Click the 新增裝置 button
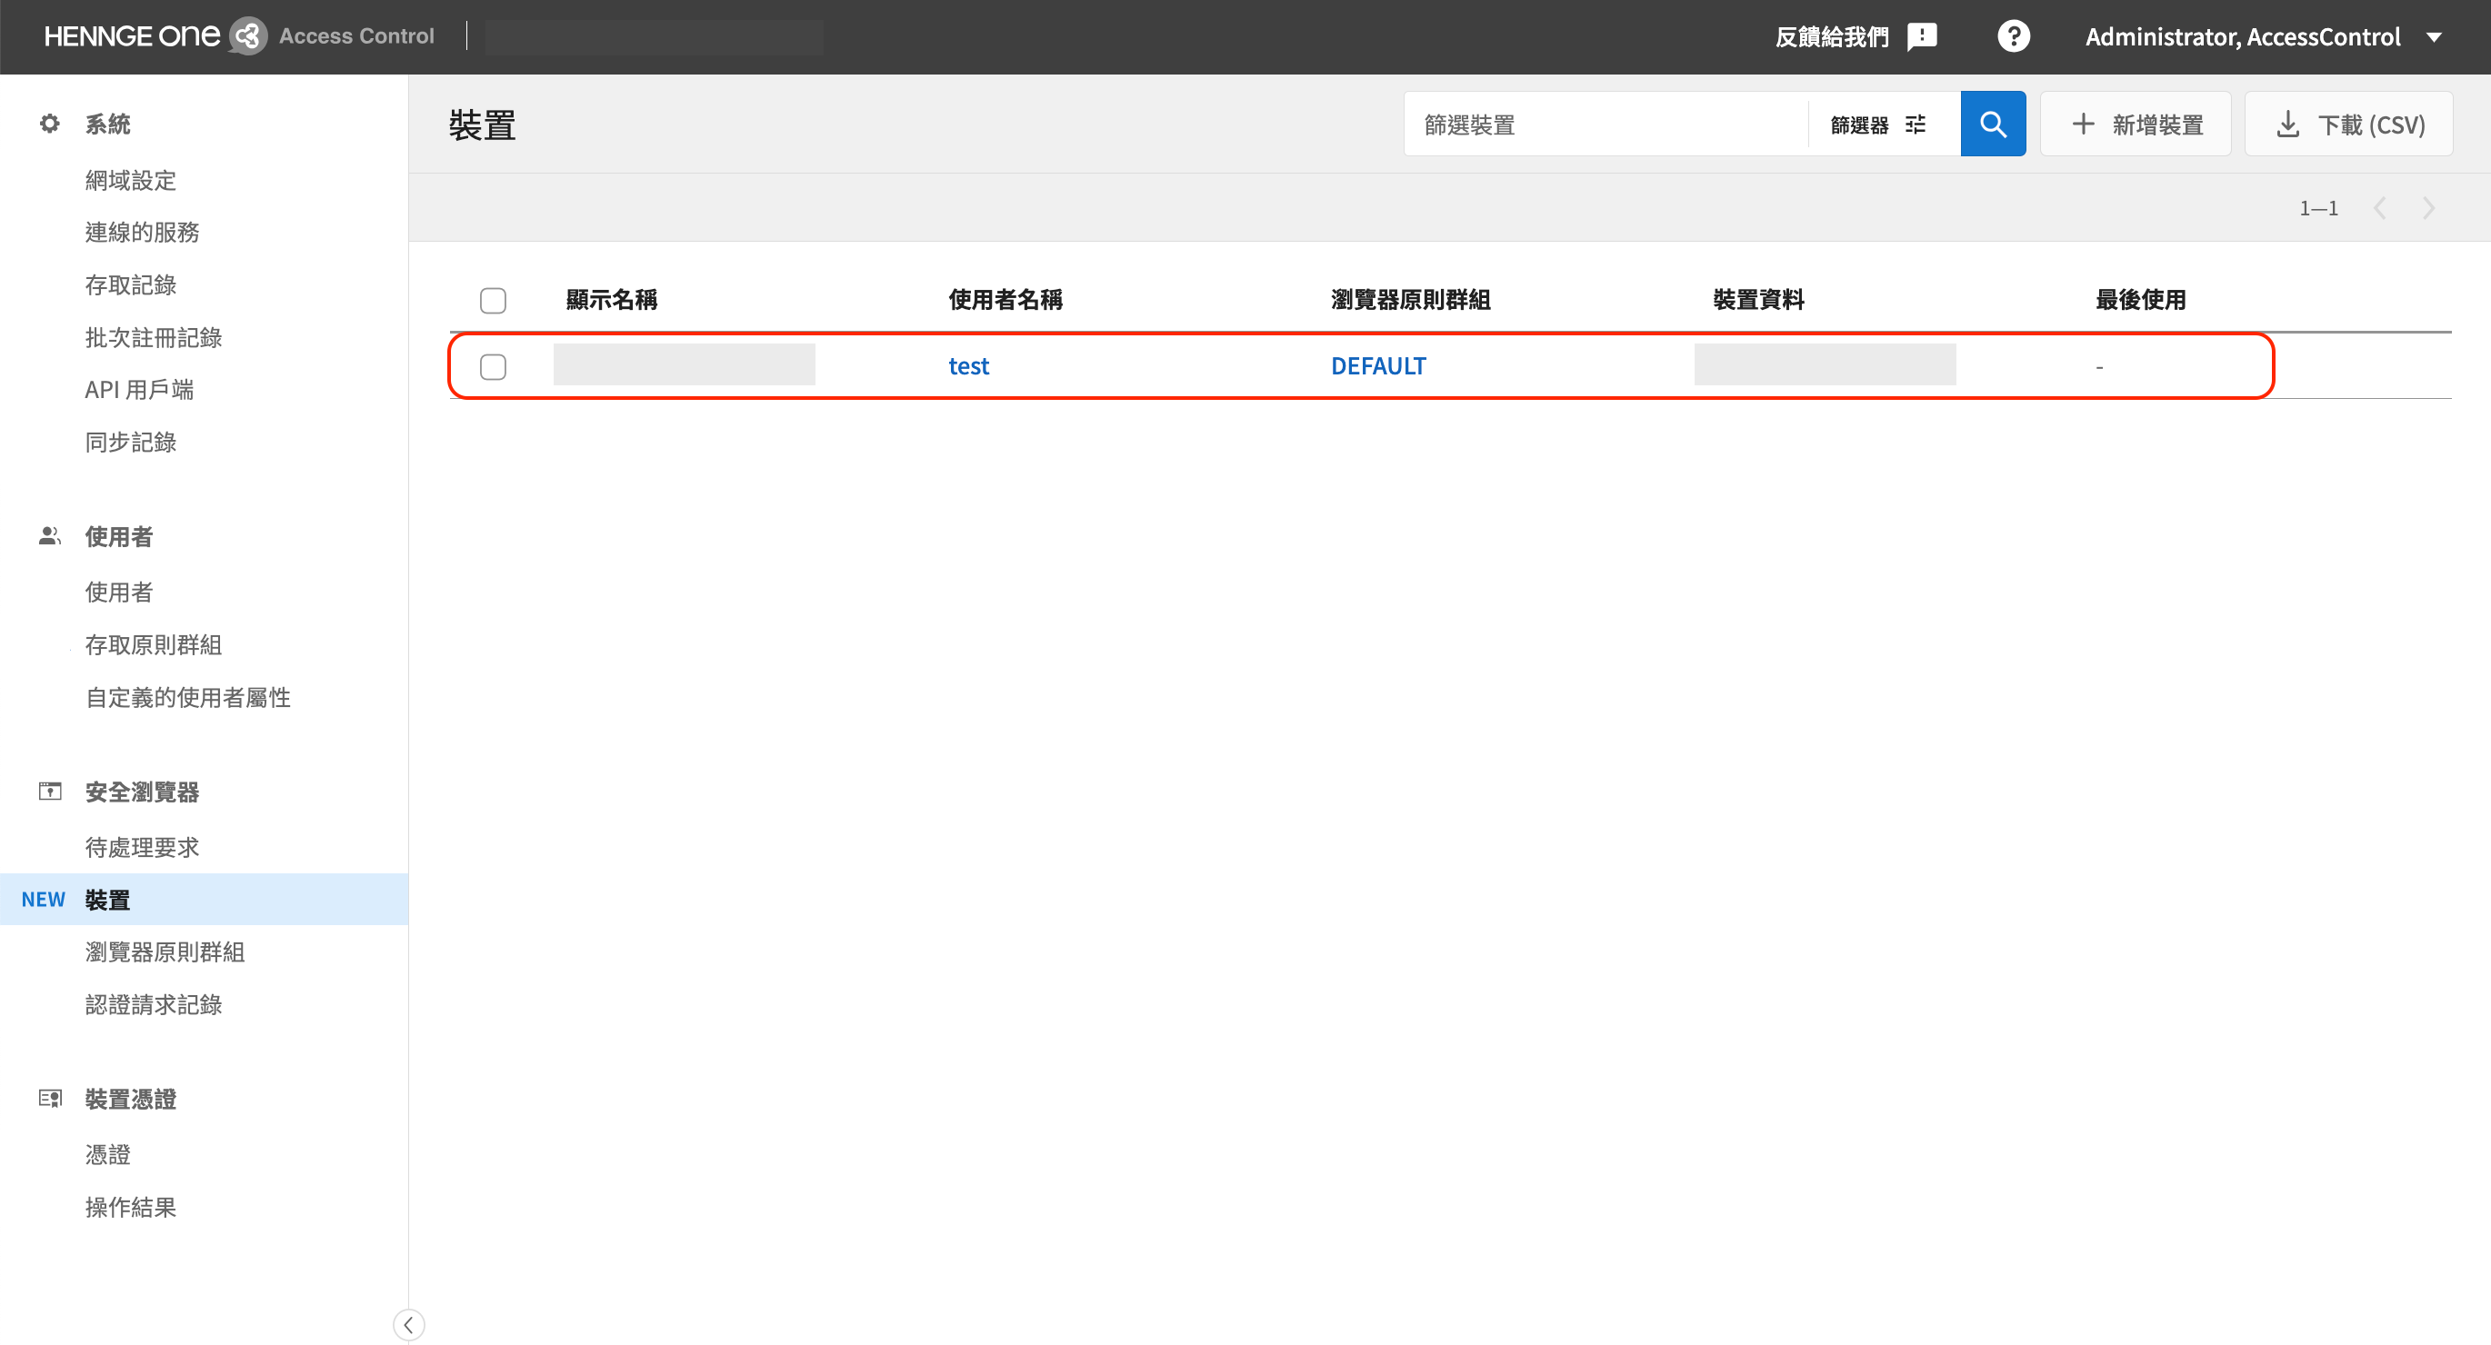The width and height of the screenshot is (2491, 1345). point(2136,124)
